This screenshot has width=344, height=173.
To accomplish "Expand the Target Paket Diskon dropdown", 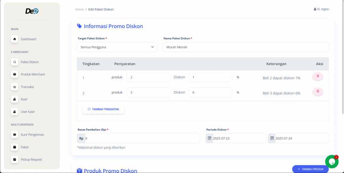I will (117, 47).
